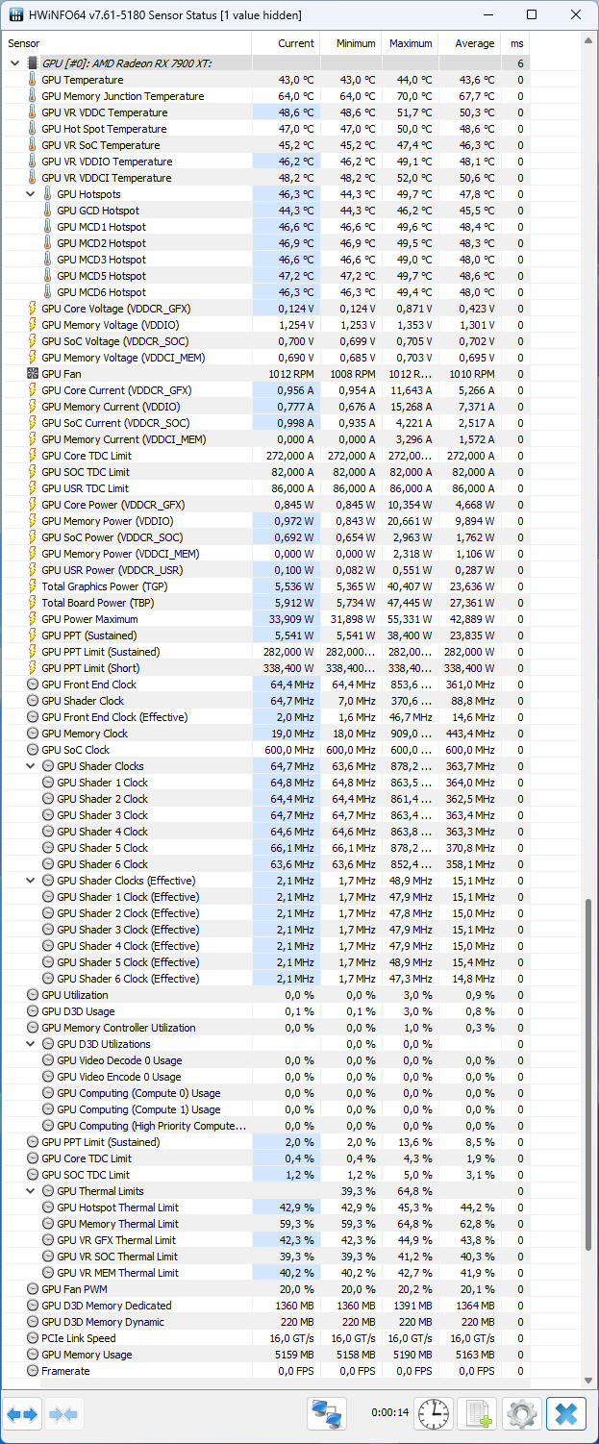Click the expand/collapse layout arrows icon

click(x=22, y=1414)
